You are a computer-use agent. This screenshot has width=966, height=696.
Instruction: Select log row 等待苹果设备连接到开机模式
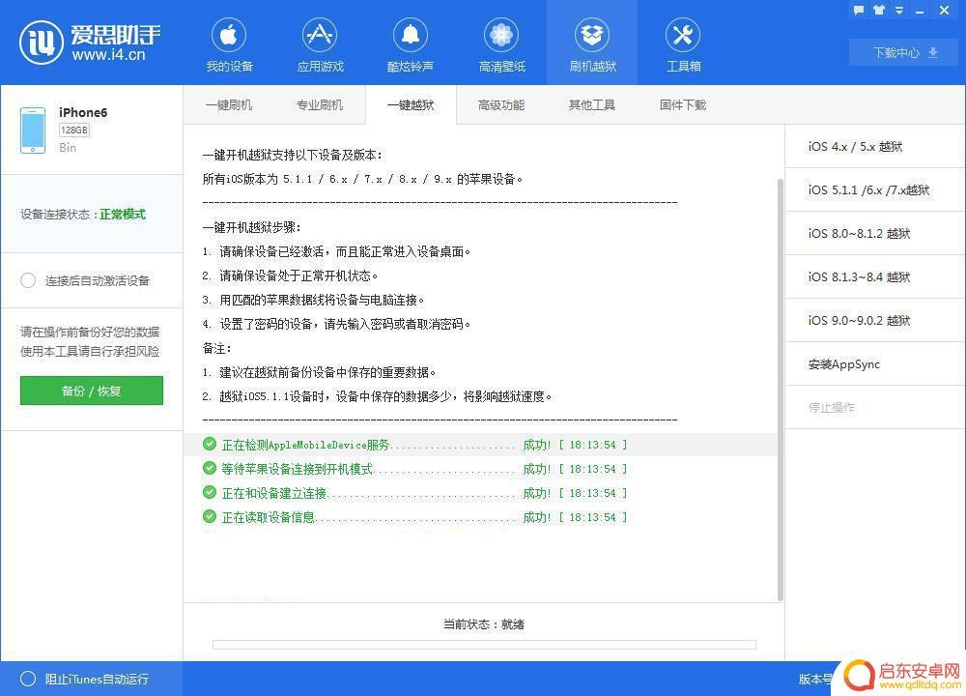[x=480, y=469]
